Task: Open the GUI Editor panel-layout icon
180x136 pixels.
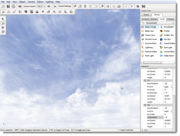Action: coord(8,6)
